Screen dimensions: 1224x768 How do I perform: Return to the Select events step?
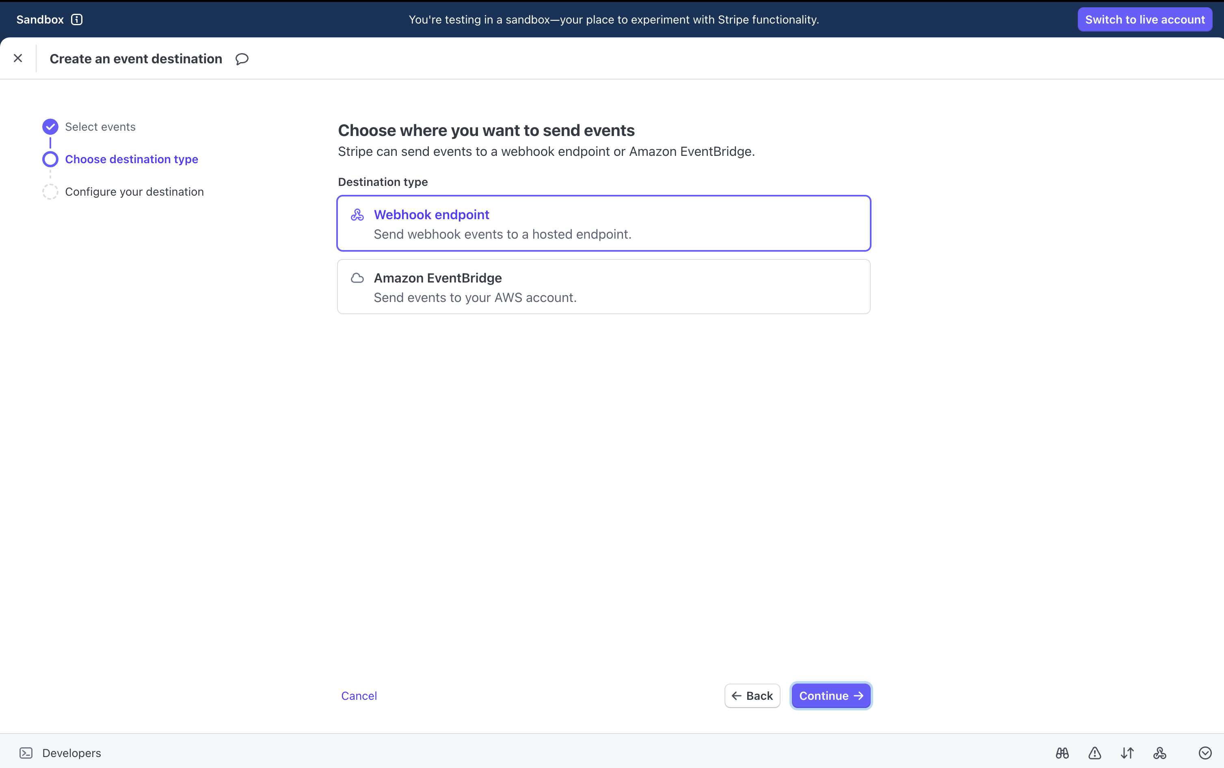[100, 127]
